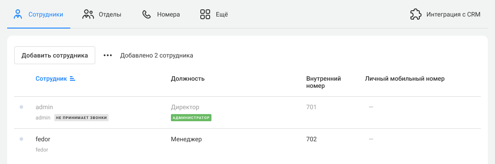
Task: Click the sort icon beside Сотрудник header
Action: [73, 79]
